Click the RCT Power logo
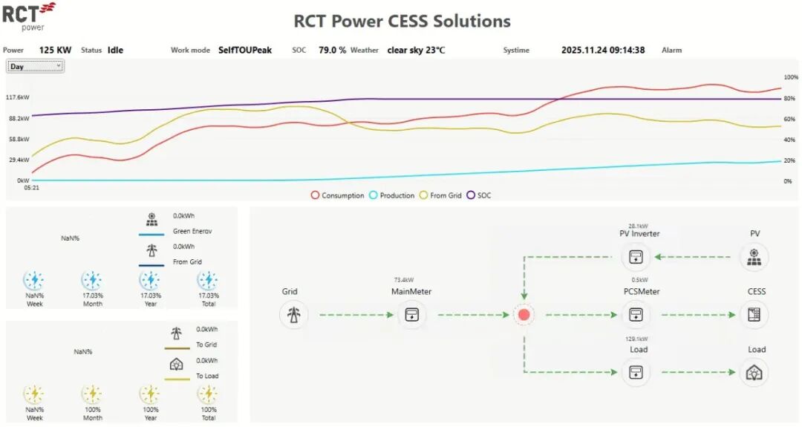Image resolution: width=802 pixels, height=427 pixels. [x=28, y=16]
